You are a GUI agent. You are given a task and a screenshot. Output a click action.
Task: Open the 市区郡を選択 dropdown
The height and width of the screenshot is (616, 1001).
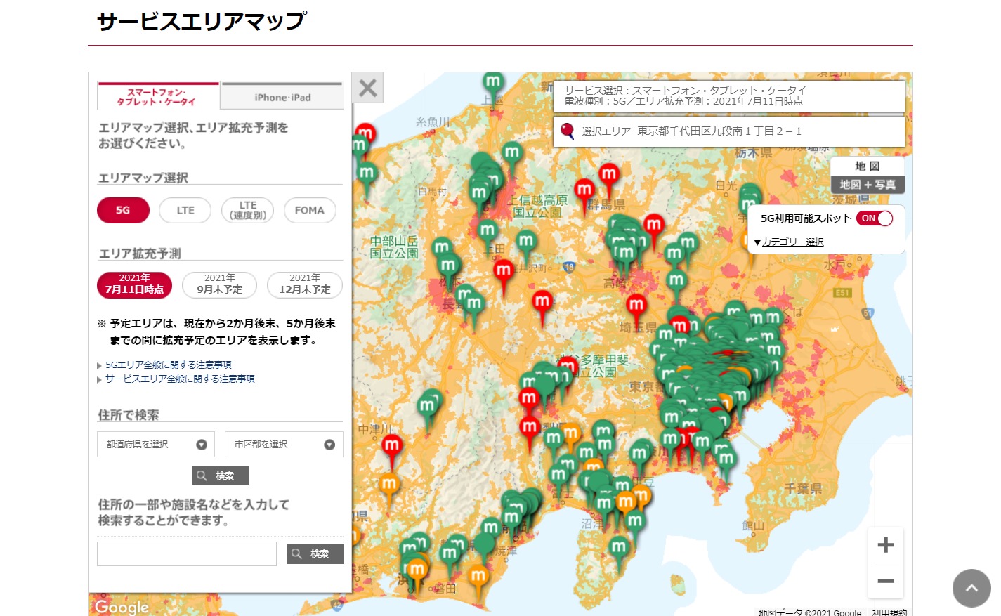pos(284,445)
